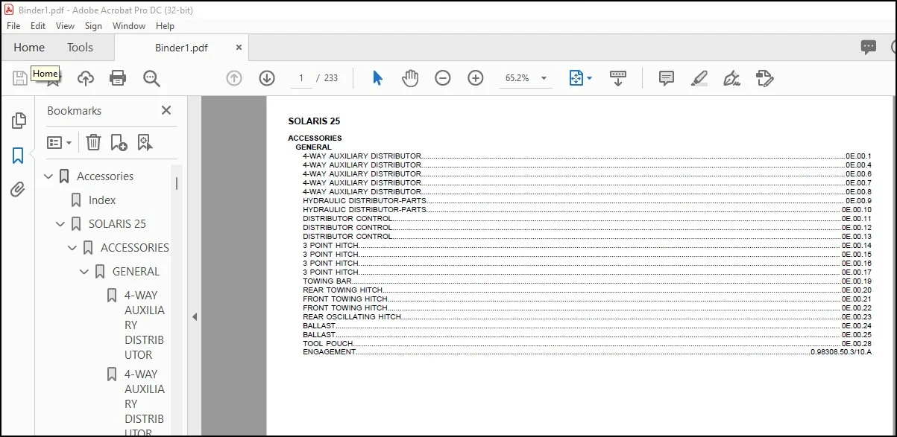Zoom out with minus button
The height and width of the screenshot is (437, 897).
click(443, 78)
